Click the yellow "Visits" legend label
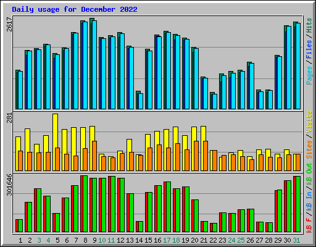 (x=309, y=122)
